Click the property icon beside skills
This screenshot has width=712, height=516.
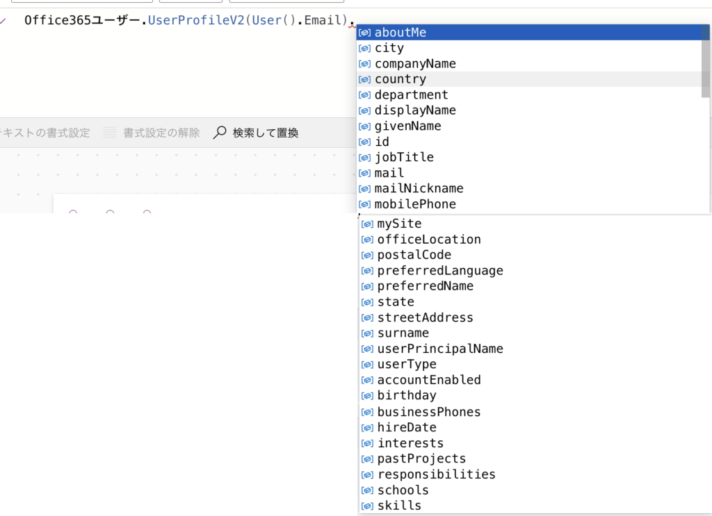[366, 506]
